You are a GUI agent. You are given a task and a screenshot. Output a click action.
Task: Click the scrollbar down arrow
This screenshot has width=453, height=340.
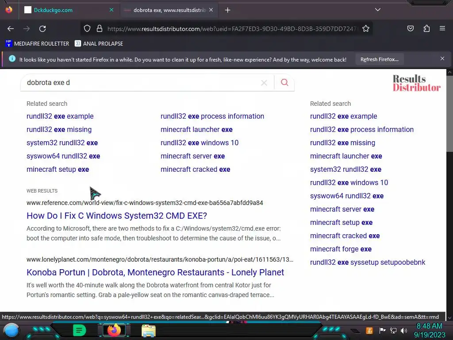[449, 317]
